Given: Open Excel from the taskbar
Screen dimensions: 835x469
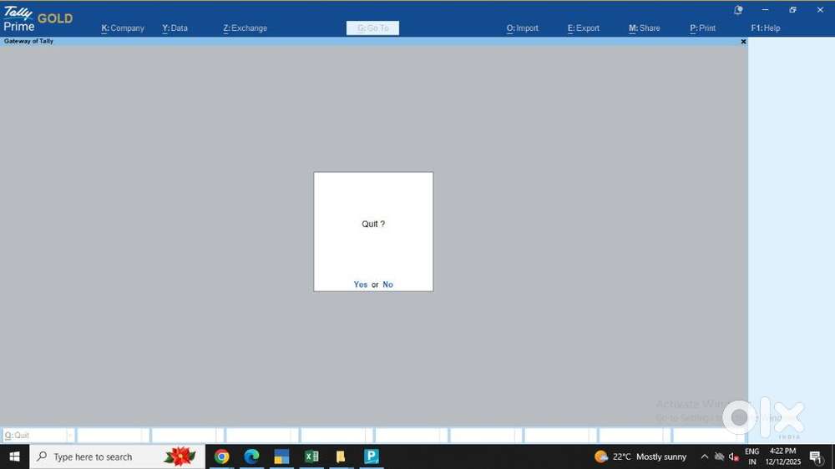Looking at the screenshot, I should tap(311, 456).
